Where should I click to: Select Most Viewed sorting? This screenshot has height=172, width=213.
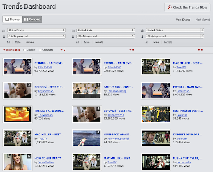(203, 20)
